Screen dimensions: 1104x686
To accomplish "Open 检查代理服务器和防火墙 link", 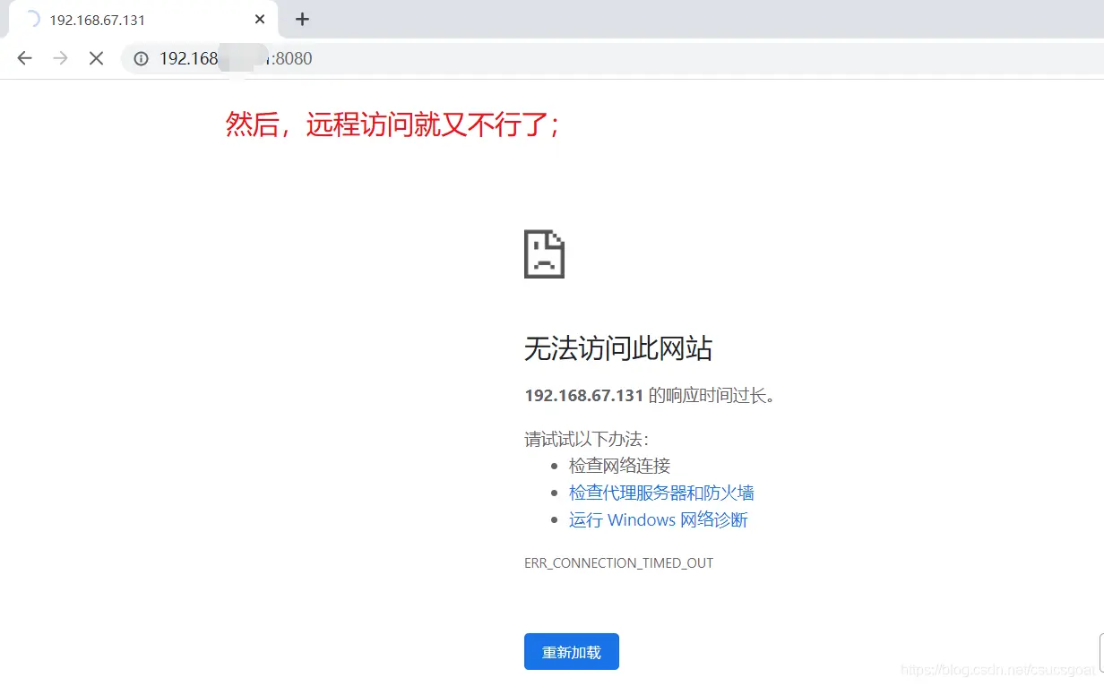I will click(x=661, y=493).
